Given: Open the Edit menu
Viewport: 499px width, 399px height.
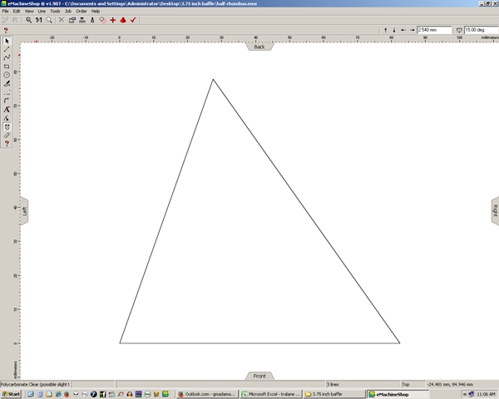Looking at the screenshot, I should pyautogui.click(x=17, y=11).
